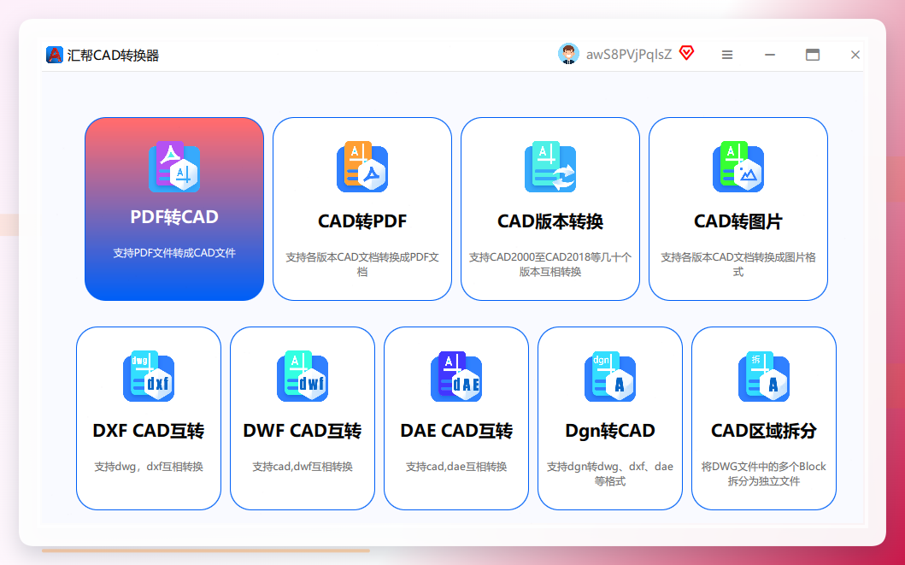Image resolution: width=905 pixels, height=565 pixels.
Task: Click the user avatar icon
Action: 568,54
